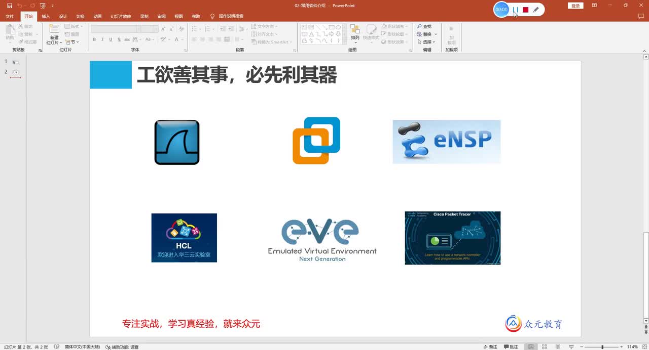Click the 重置 reset slide button
Viewport: 649px width, 350px height.
73,34
